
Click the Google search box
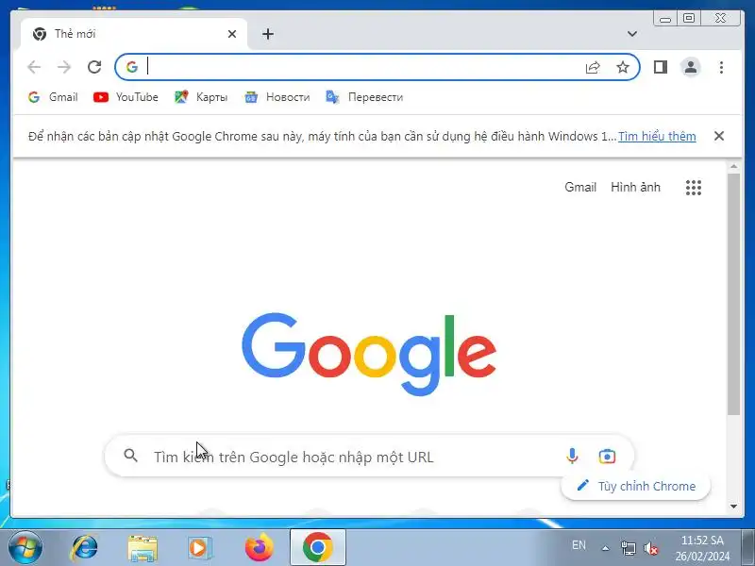point(369,456)
